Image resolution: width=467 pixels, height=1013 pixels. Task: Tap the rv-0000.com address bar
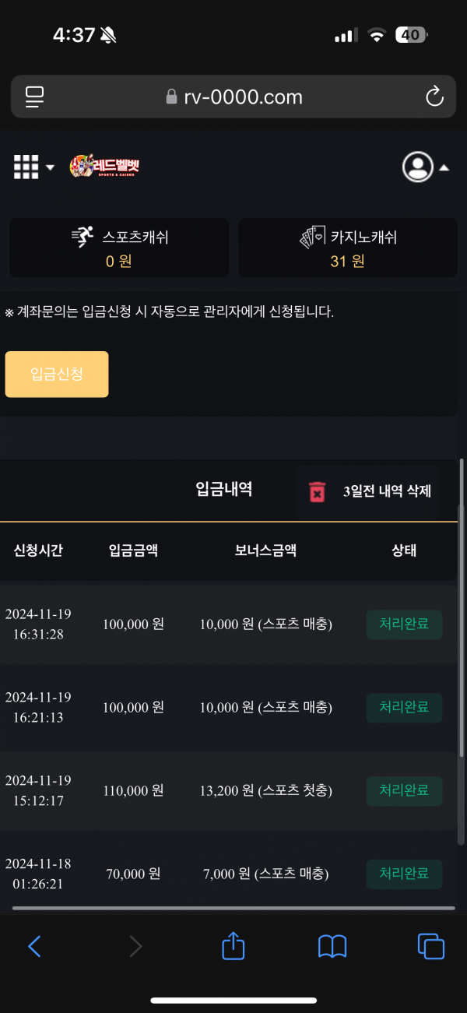coord(233,97)
